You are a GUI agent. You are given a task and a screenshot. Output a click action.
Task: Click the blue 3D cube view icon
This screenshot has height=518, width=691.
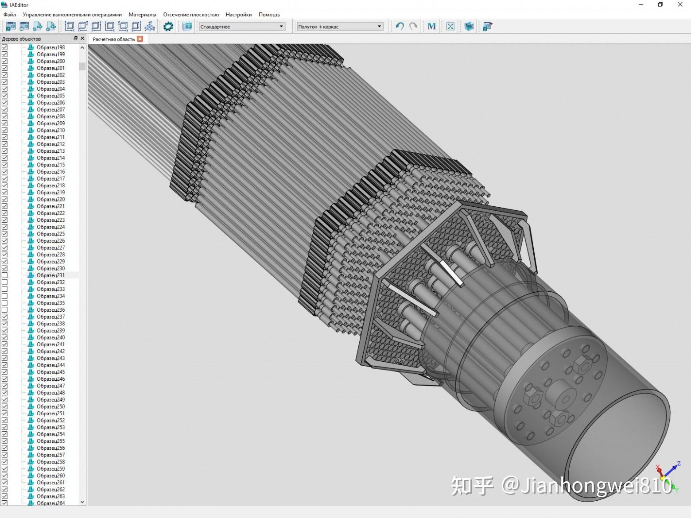[469, 26]
